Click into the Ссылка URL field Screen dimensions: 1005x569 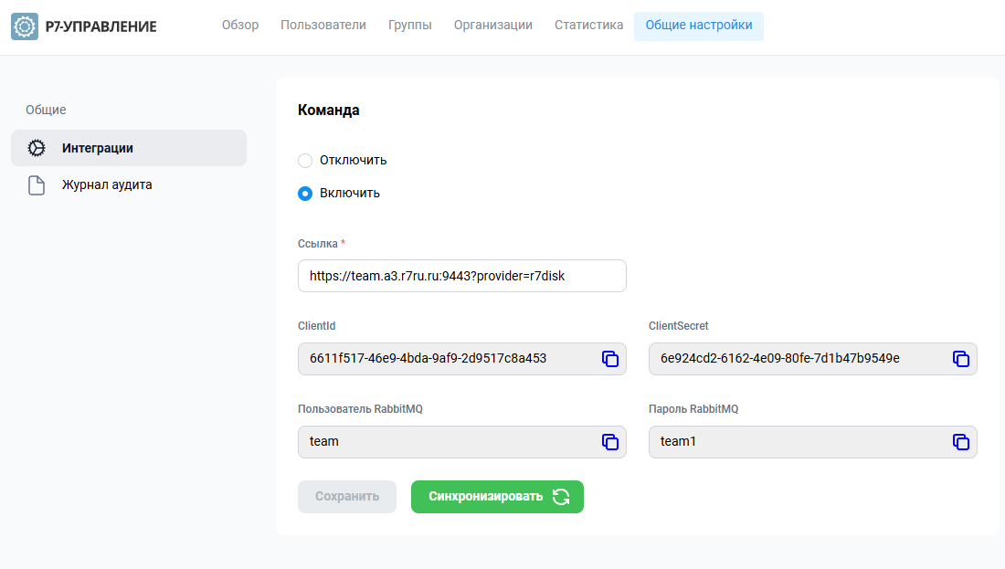461,276
